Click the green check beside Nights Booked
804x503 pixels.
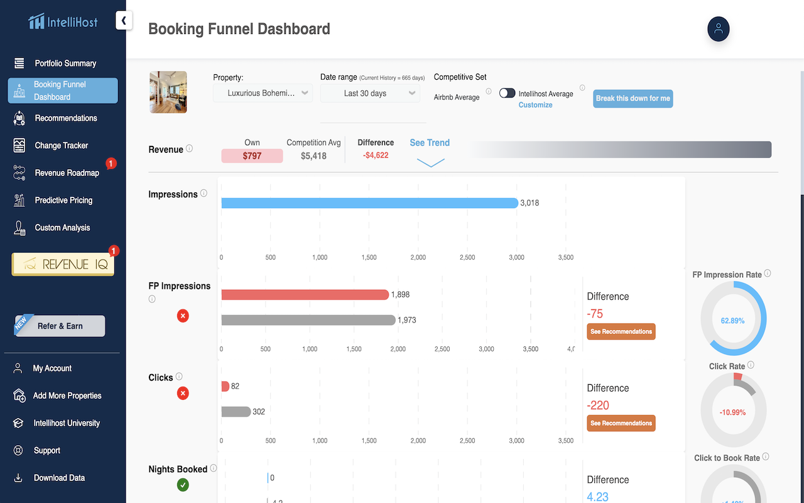183,485
